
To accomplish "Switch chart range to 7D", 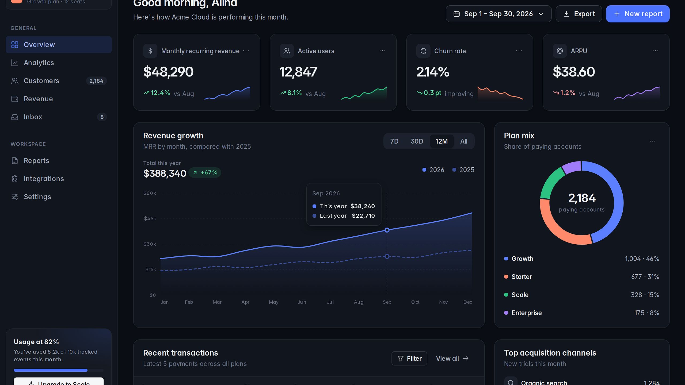I will point(394,141).
